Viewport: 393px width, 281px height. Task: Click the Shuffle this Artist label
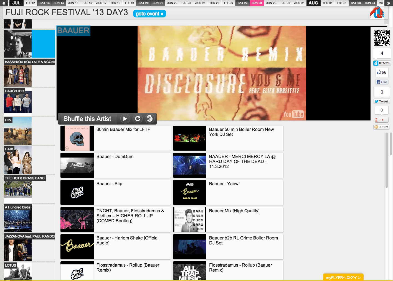click(x=87, y=119)
